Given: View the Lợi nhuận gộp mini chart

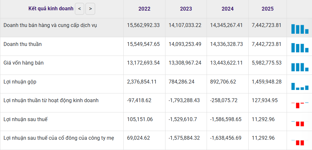Looking at the screenshot, I should (x=299, y=86).
